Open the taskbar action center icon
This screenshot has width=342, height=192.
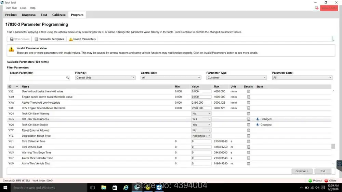pos(323,188)
